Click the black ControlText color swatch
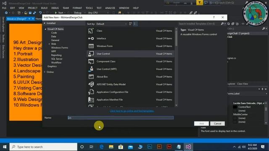The width and height of the screenshot is (269, 151). [x=235, y=107]
